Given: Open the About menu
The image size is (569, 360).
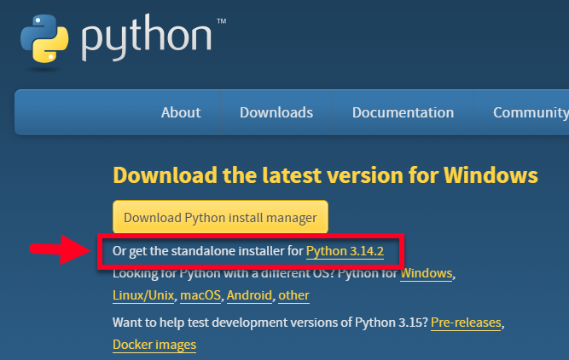Looking at the screenshot, I should point(181,112).
